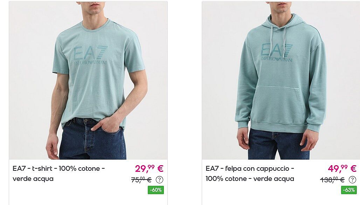360x205 pixels.
Task: Click the 49,99 € sale price
Action: [x=342, y=169]
